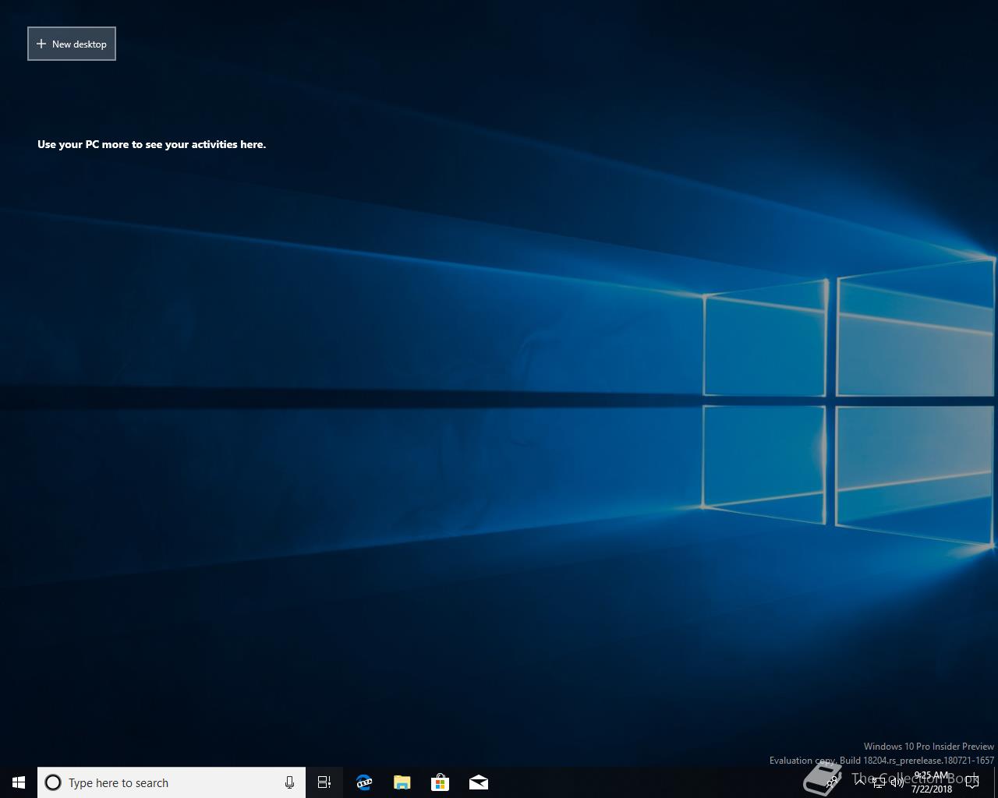Launch Microsoft Edge Beta from taskbar
998x798 pixels.
363,782
